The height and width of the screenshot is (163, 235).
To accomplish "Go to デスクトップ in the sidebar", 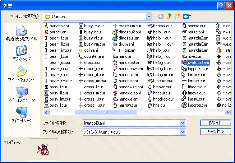I will (21, 53).
